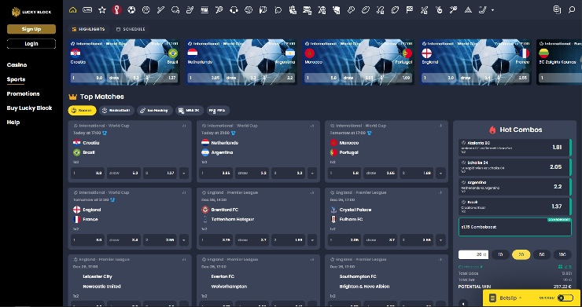Select the World Cup trophy icon

[117, 10]
